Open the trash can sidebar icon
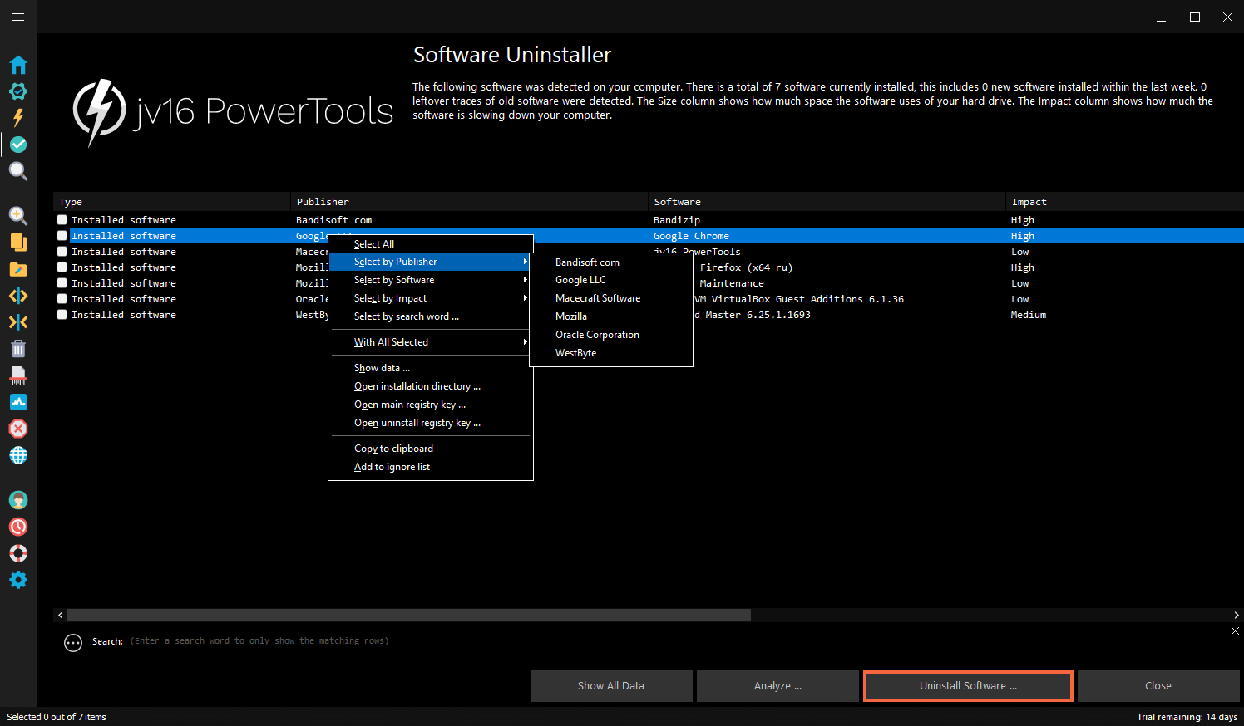The height and width of the screenshot is (726, 1244). tap(18, 349)
